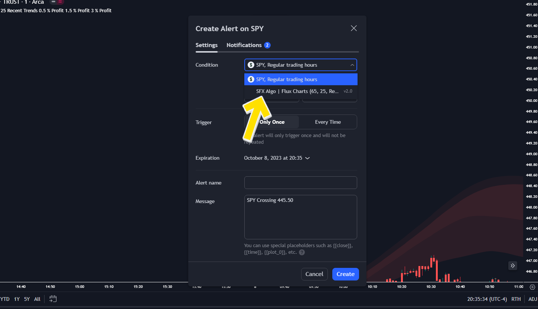538x309 pixels.
Task: Close the Create Alert dialog
Action: (x=354, y=29)
